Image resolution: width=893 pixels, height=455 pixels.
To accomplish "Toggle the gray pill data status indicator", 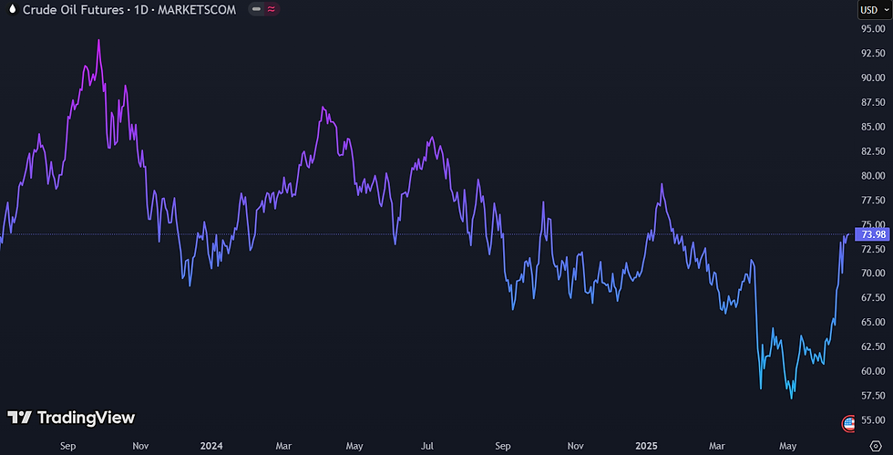I will (x=256, y=9).
